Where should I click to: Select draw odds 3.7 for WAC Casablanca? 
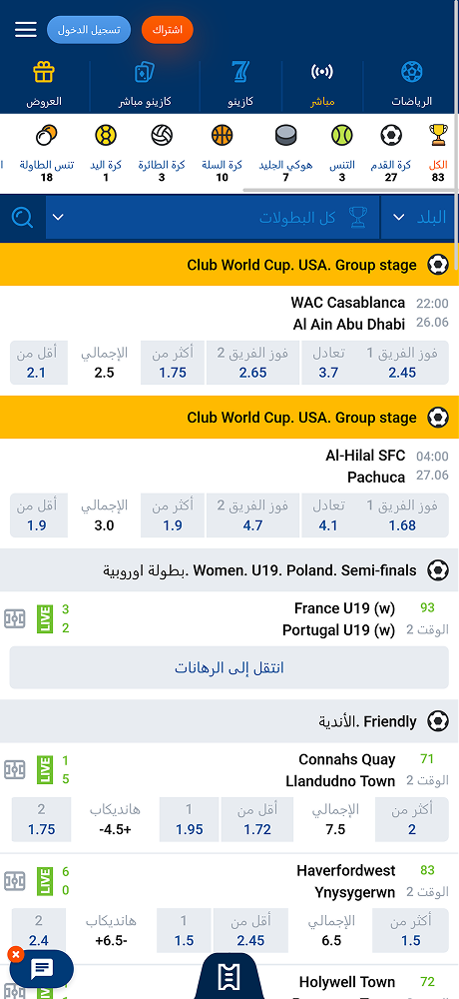(328, 363)
